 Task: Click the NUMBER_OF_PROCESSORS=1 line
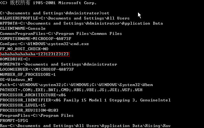(28, 75)
